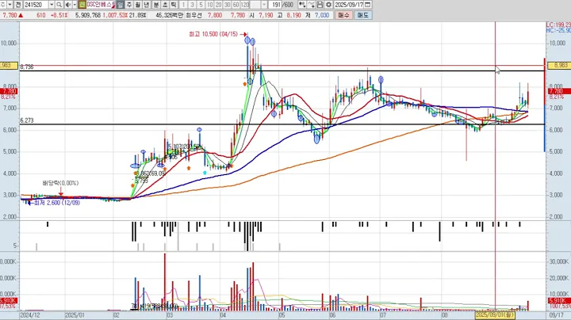571x320 pixels.
Task: Click the 전 button left of the stock code
Action: coord(18,5)
